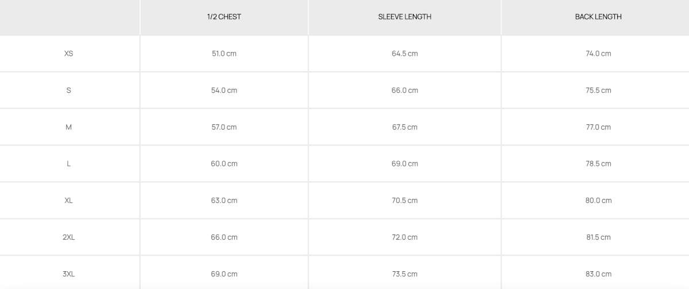Click the 66.0 cm chest cell for 2XL
Viewport: 689px width, 289px height.
[224, 237]
